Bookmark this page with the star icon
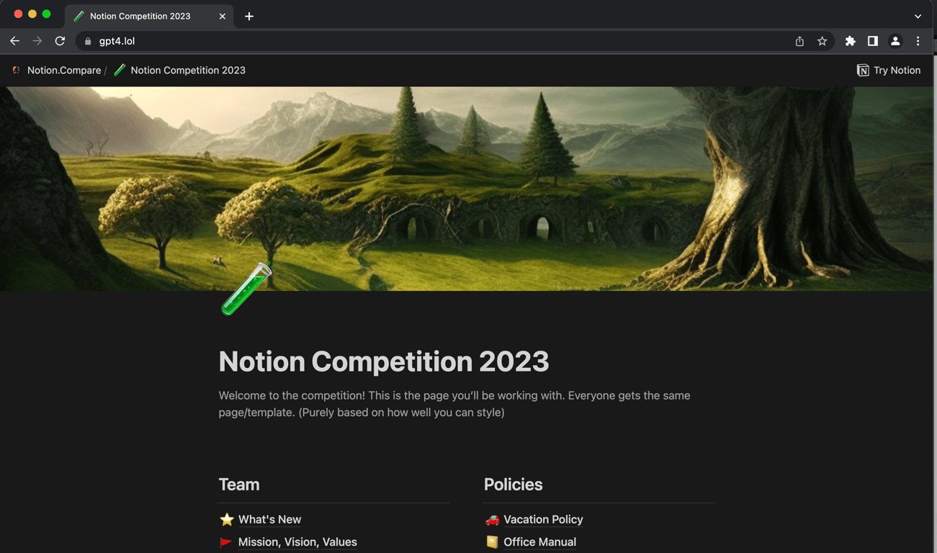 coord(822,41)
